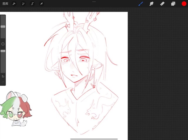Activate the Selection S-shaped tool
The width and height of the screenshot is (188, 140).
32,4
